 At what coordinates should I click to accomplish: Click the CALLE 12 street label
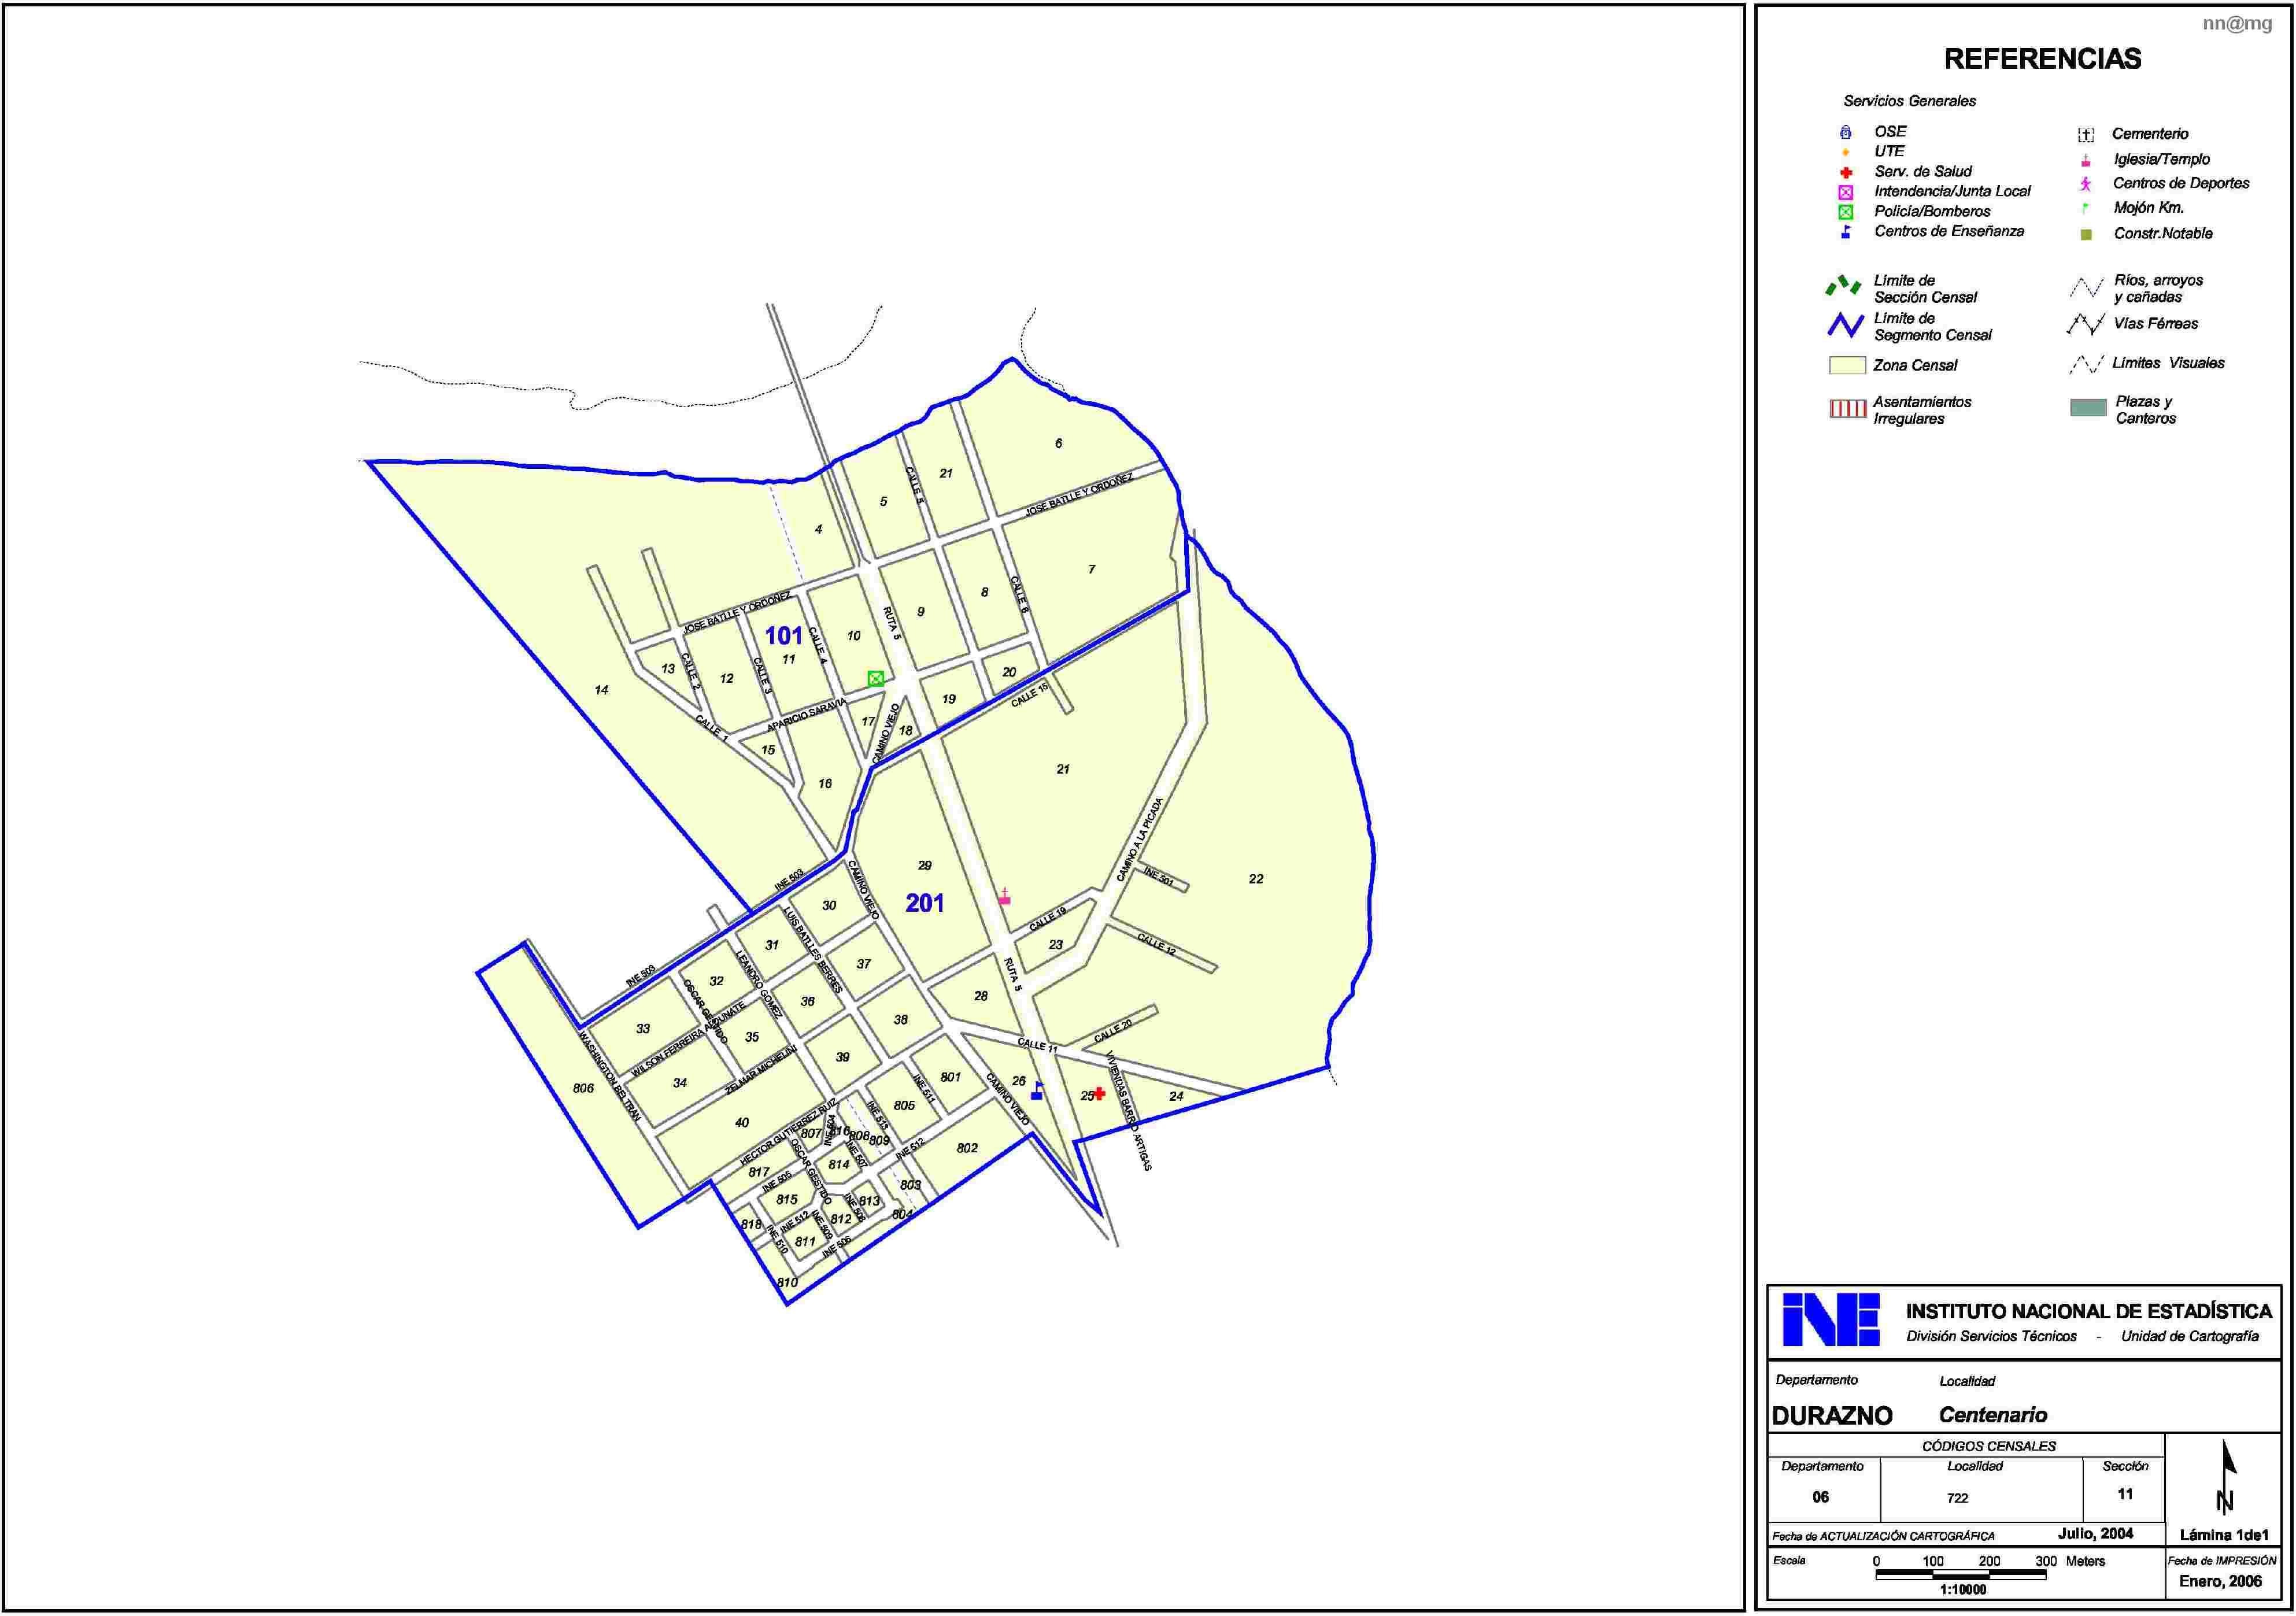(x=1156, y=943)
